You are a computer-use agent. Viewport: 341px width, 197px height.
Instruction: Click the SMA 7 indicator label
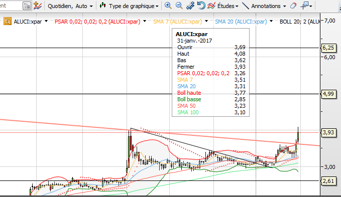(177, 22)
